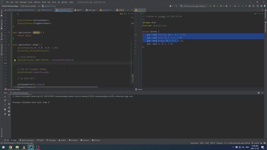Click the 'Process finished with exit code 0' line
The width and height of the screenshot is (267, 150).
(31, 102)
